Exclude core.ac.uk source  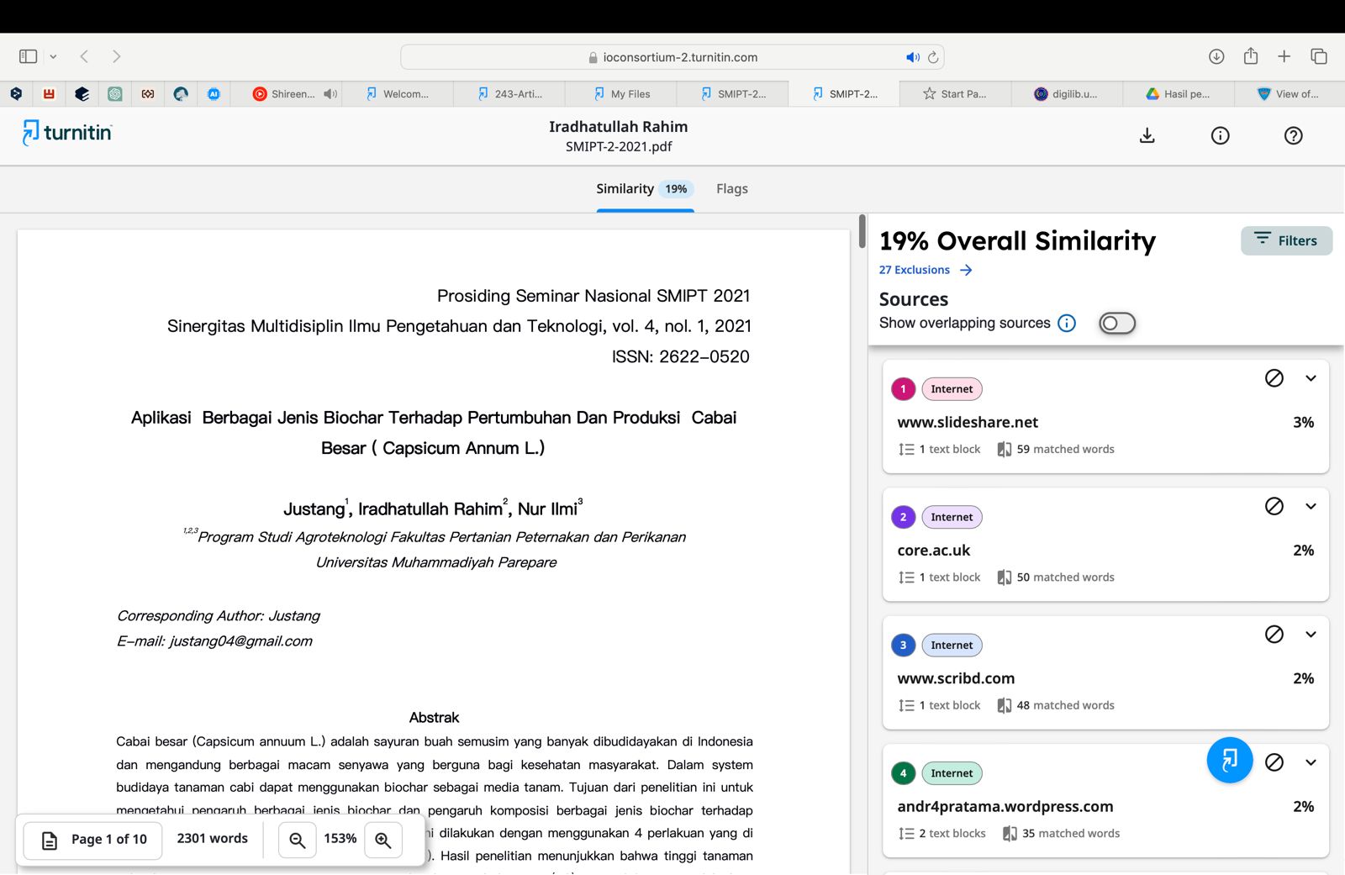pyautogui.click(x=1274, y=506)
